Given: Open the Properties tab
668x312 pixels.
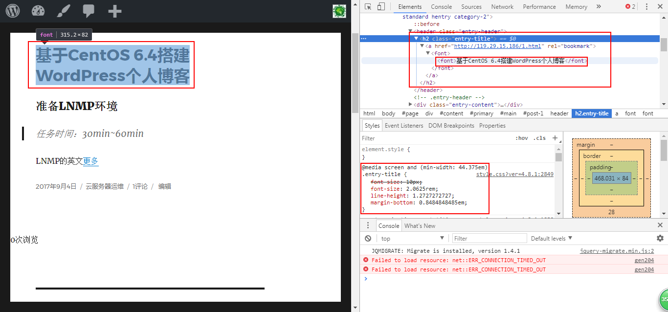Looking at the screenshot, I should click(492, 126).
